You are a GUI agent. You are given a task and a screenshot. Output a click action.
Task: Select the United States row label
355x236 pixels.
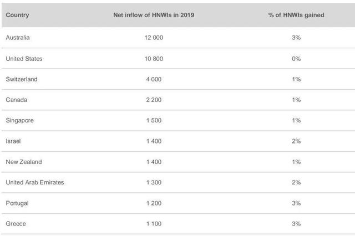(24, 59)
